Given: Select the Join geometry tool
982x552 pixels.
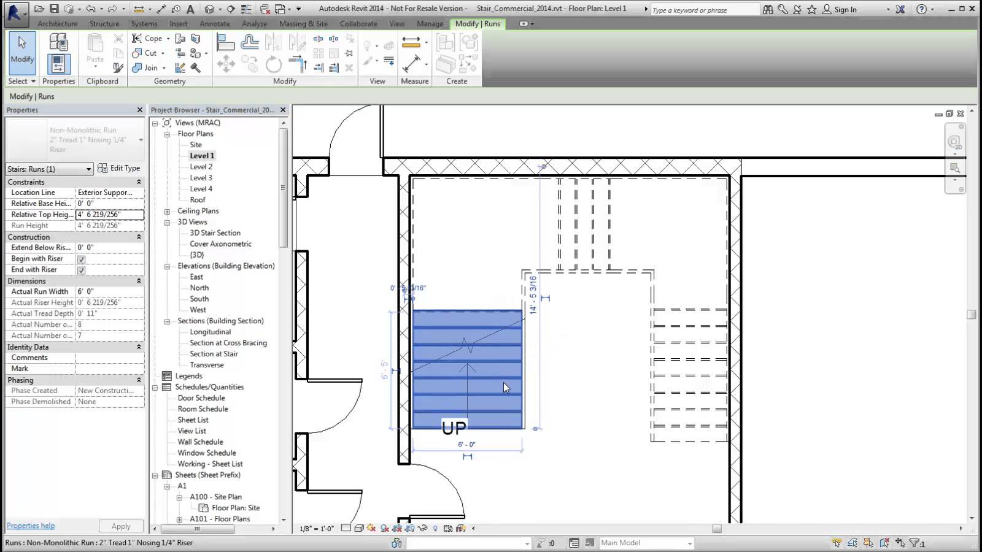Looking at the screenshot, I should [x=149, y=68].
